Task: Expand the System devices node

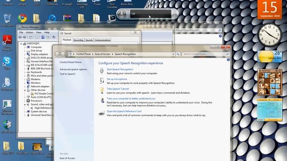Action: pos(25,111)
